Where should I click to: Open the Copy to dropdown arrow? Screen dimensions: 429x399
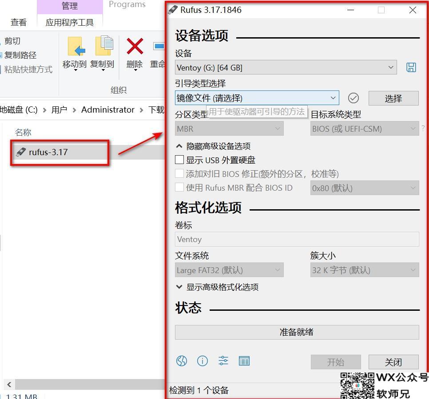(x=103, y=70)
